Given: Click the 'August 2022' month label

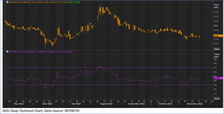Looking at the screenshot, I should tap(106, 104).
